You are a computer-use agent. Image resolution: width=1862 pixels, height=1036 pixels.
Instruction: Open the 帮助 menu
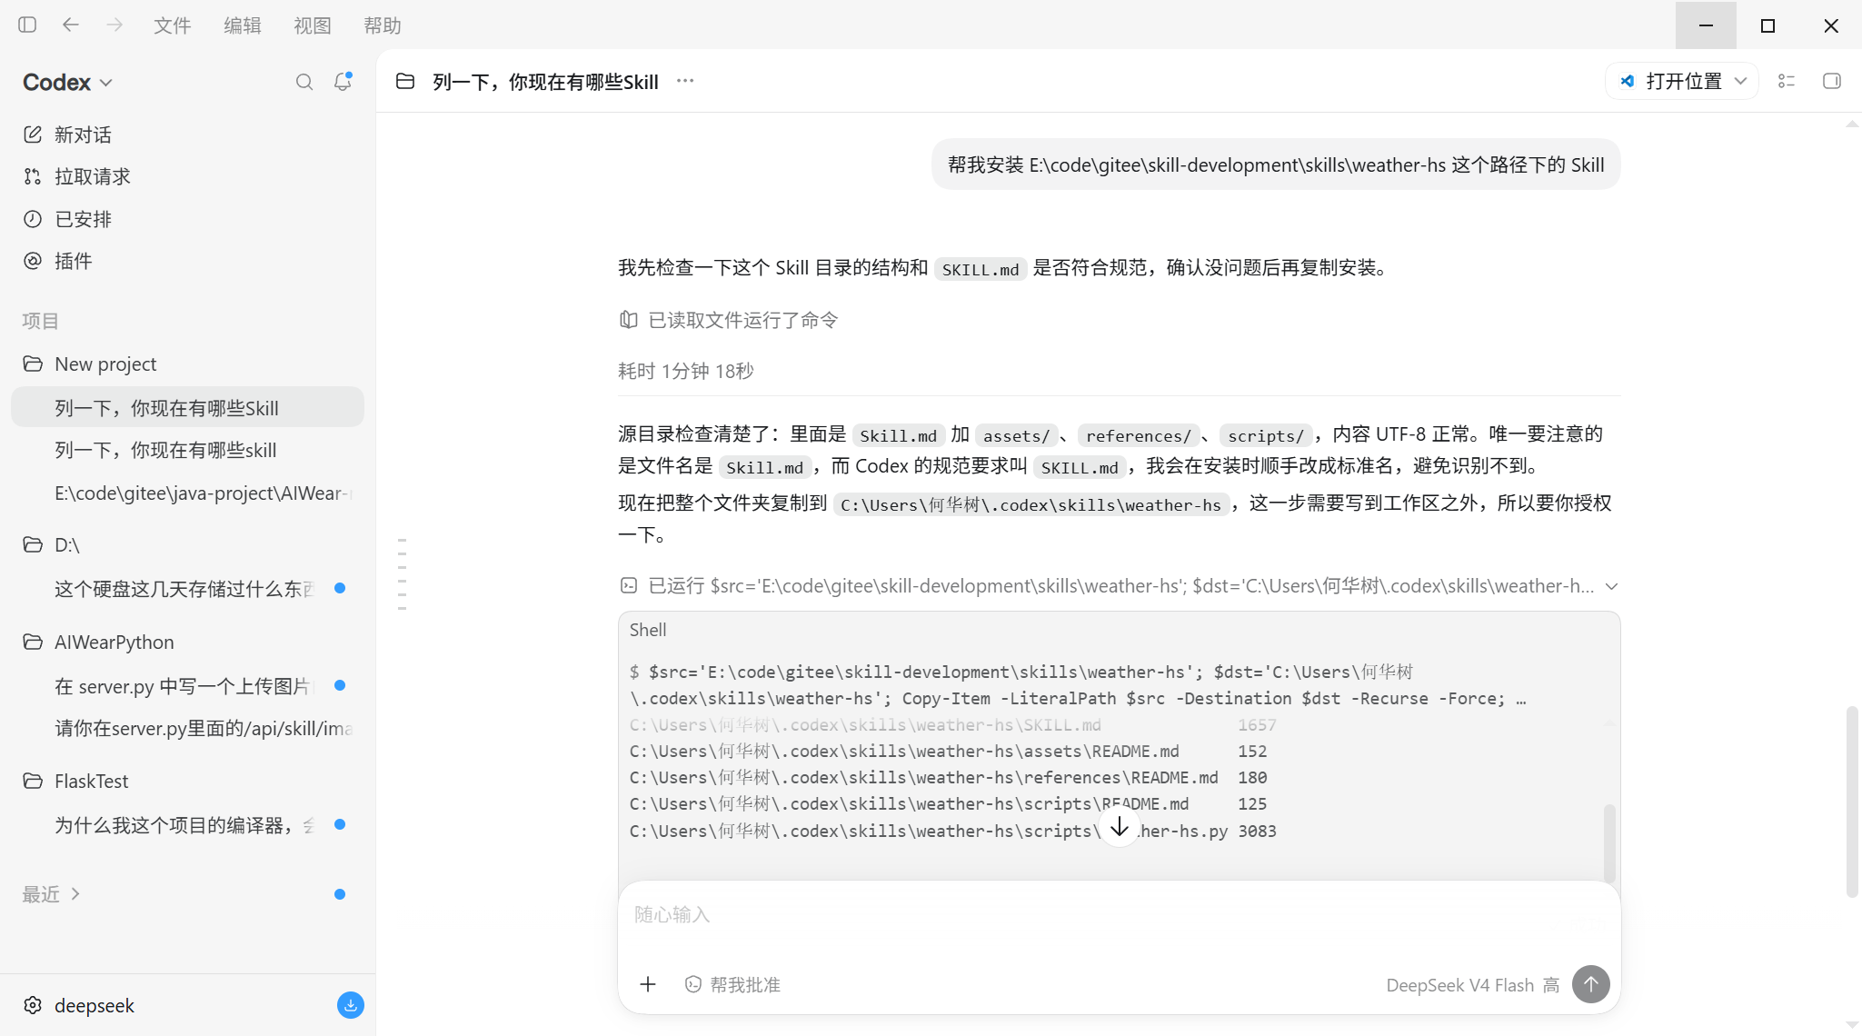pyautogui.click(x=383, y=25)
